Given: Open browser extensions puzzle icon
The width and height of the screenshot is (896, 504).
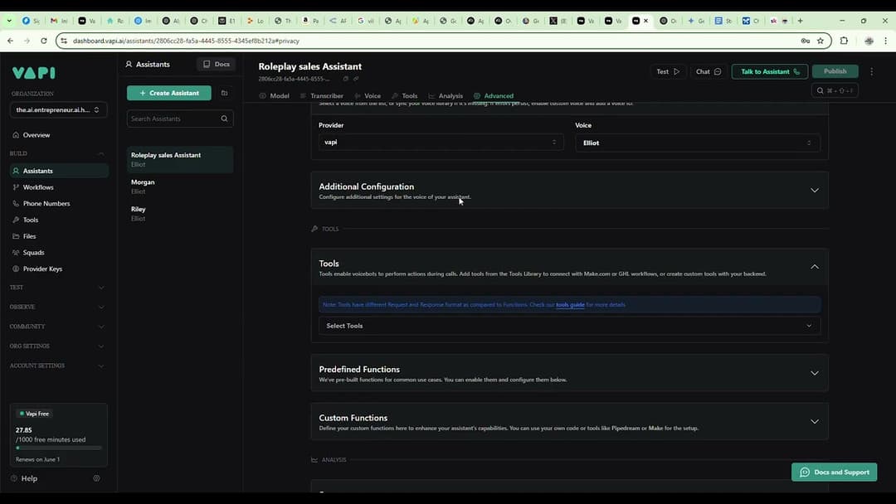Looking at the screenshot, I should pos(844,41).
